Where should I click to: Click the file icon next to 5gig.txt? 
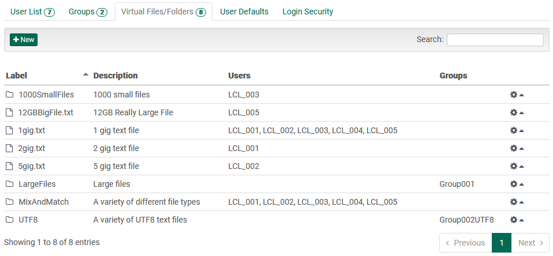coord(9,166)
